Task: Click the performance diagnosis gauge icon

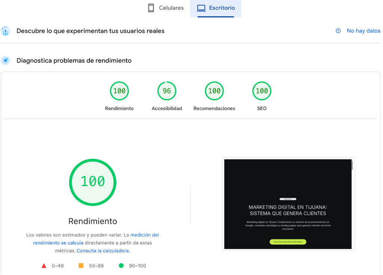Action: pyautogui.click(x=5, y=61)
